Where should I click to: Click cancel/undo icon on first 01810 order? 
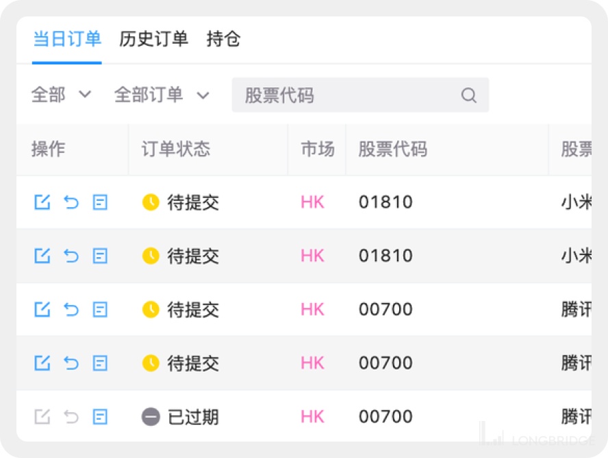(71, 202)
